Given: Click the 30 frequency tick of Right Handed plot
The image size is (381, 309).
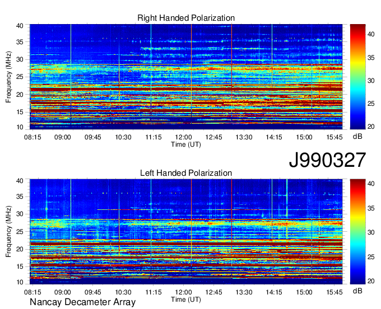Looking at the screenshot, I should point(20,59).
